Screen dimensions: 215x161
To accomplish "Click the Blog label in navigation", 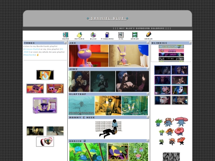I will pyautogui.click(x=93, y=39).
